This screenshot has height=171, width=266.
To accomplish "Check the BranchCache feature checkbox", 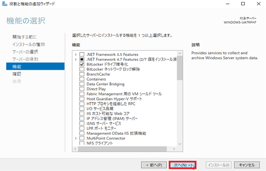I will click(82, 74).
